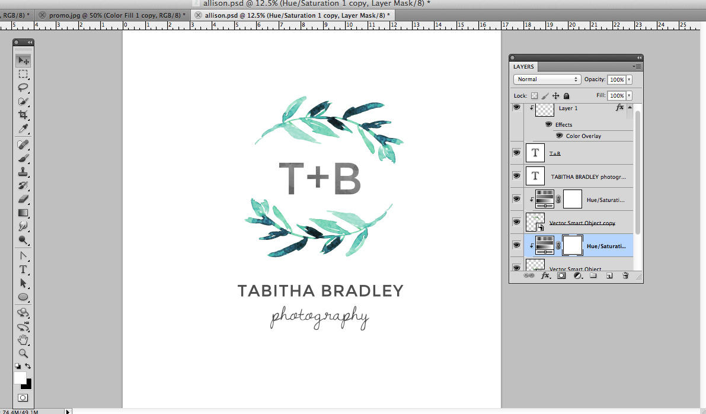Image resolution: width=706 pixels, height=414 pixels.
Task: Select the Gradient tool
Action: (23, 213)
